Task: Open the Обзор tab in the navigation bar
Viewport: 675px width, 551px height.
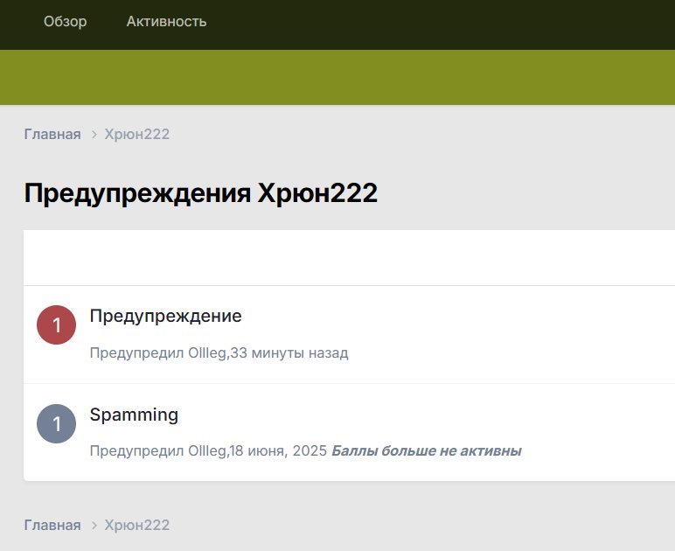Action: coord(66,22)
